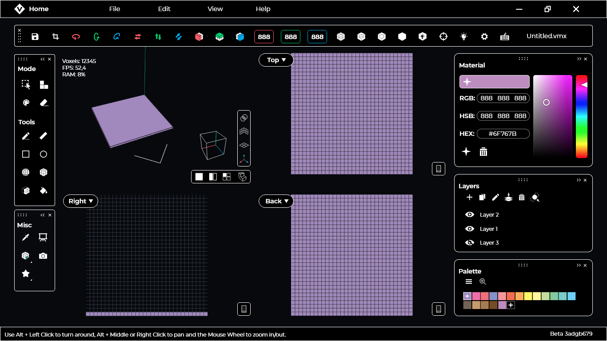Click the Save icon on the toolbar
Screen dimensions: 607x341
point(35,36)
